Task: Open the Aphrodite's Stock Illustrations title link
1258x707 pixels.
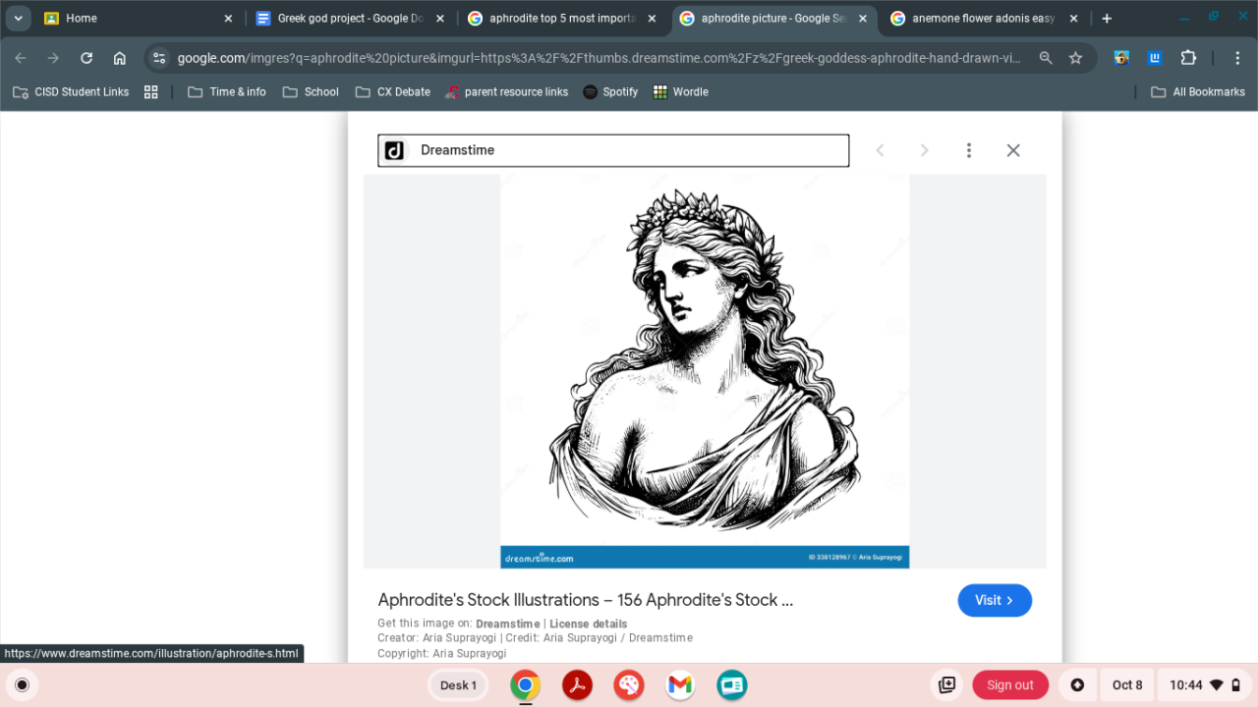Action: pyautogui.click(x=586, y=600)
